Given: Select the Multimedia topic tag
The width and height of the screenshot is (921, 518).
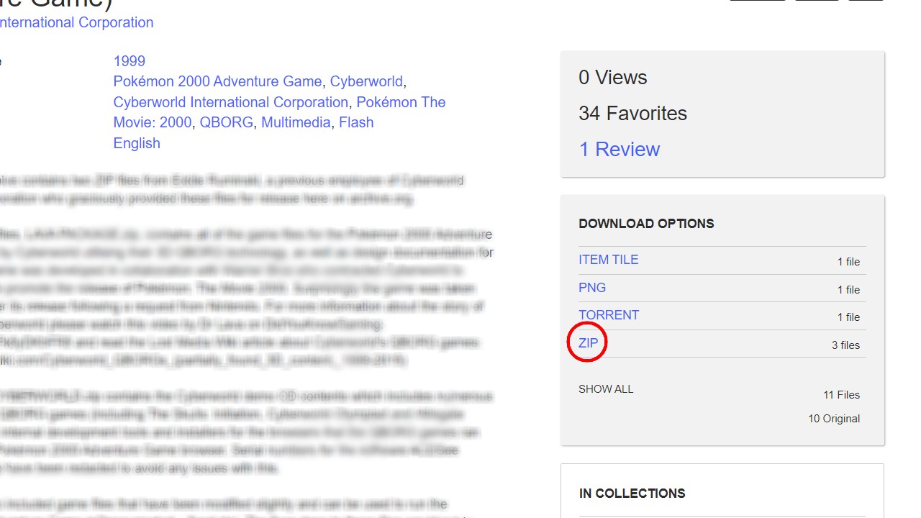Looking at the screenshot, I should [296, 122].
